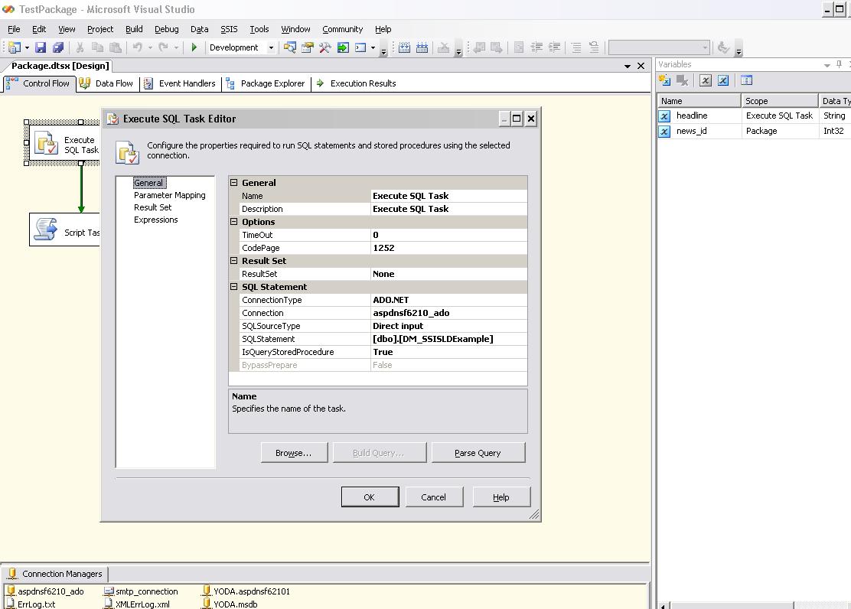Viewport: 851px width, 609px height.
Task: Click the Save toolbar icon
Action: tap(41, 47)
